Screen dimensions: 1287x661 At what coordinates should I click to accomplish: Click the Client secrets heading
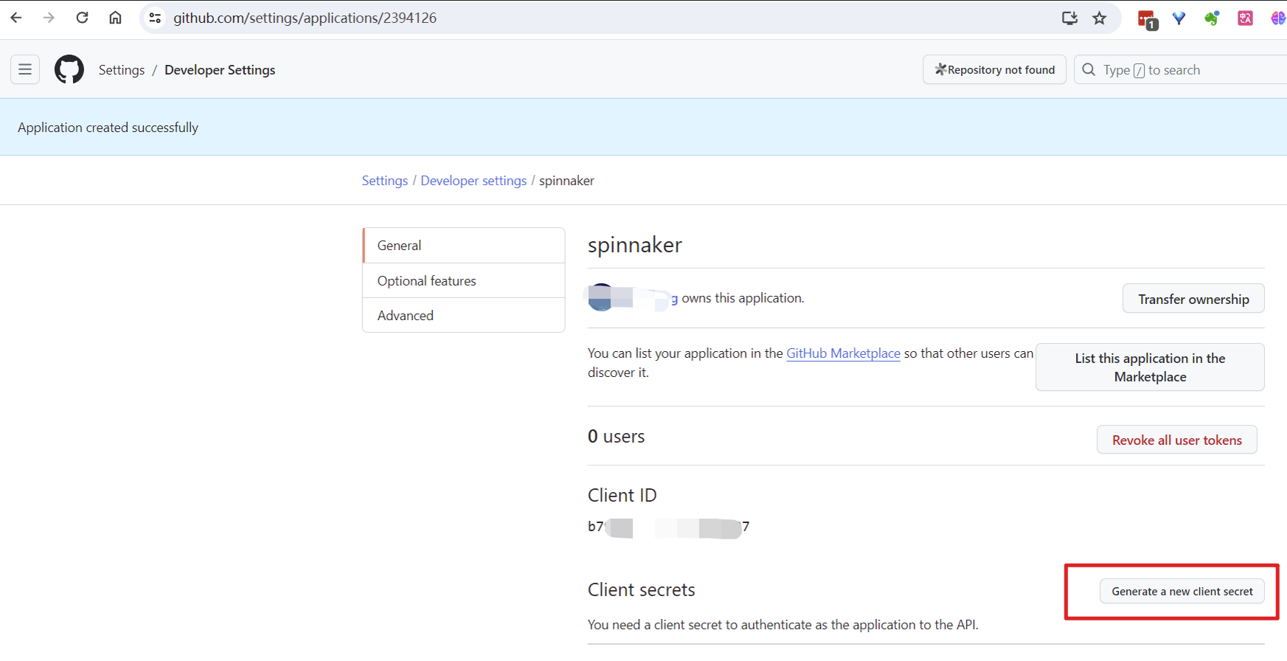[642, 589]
